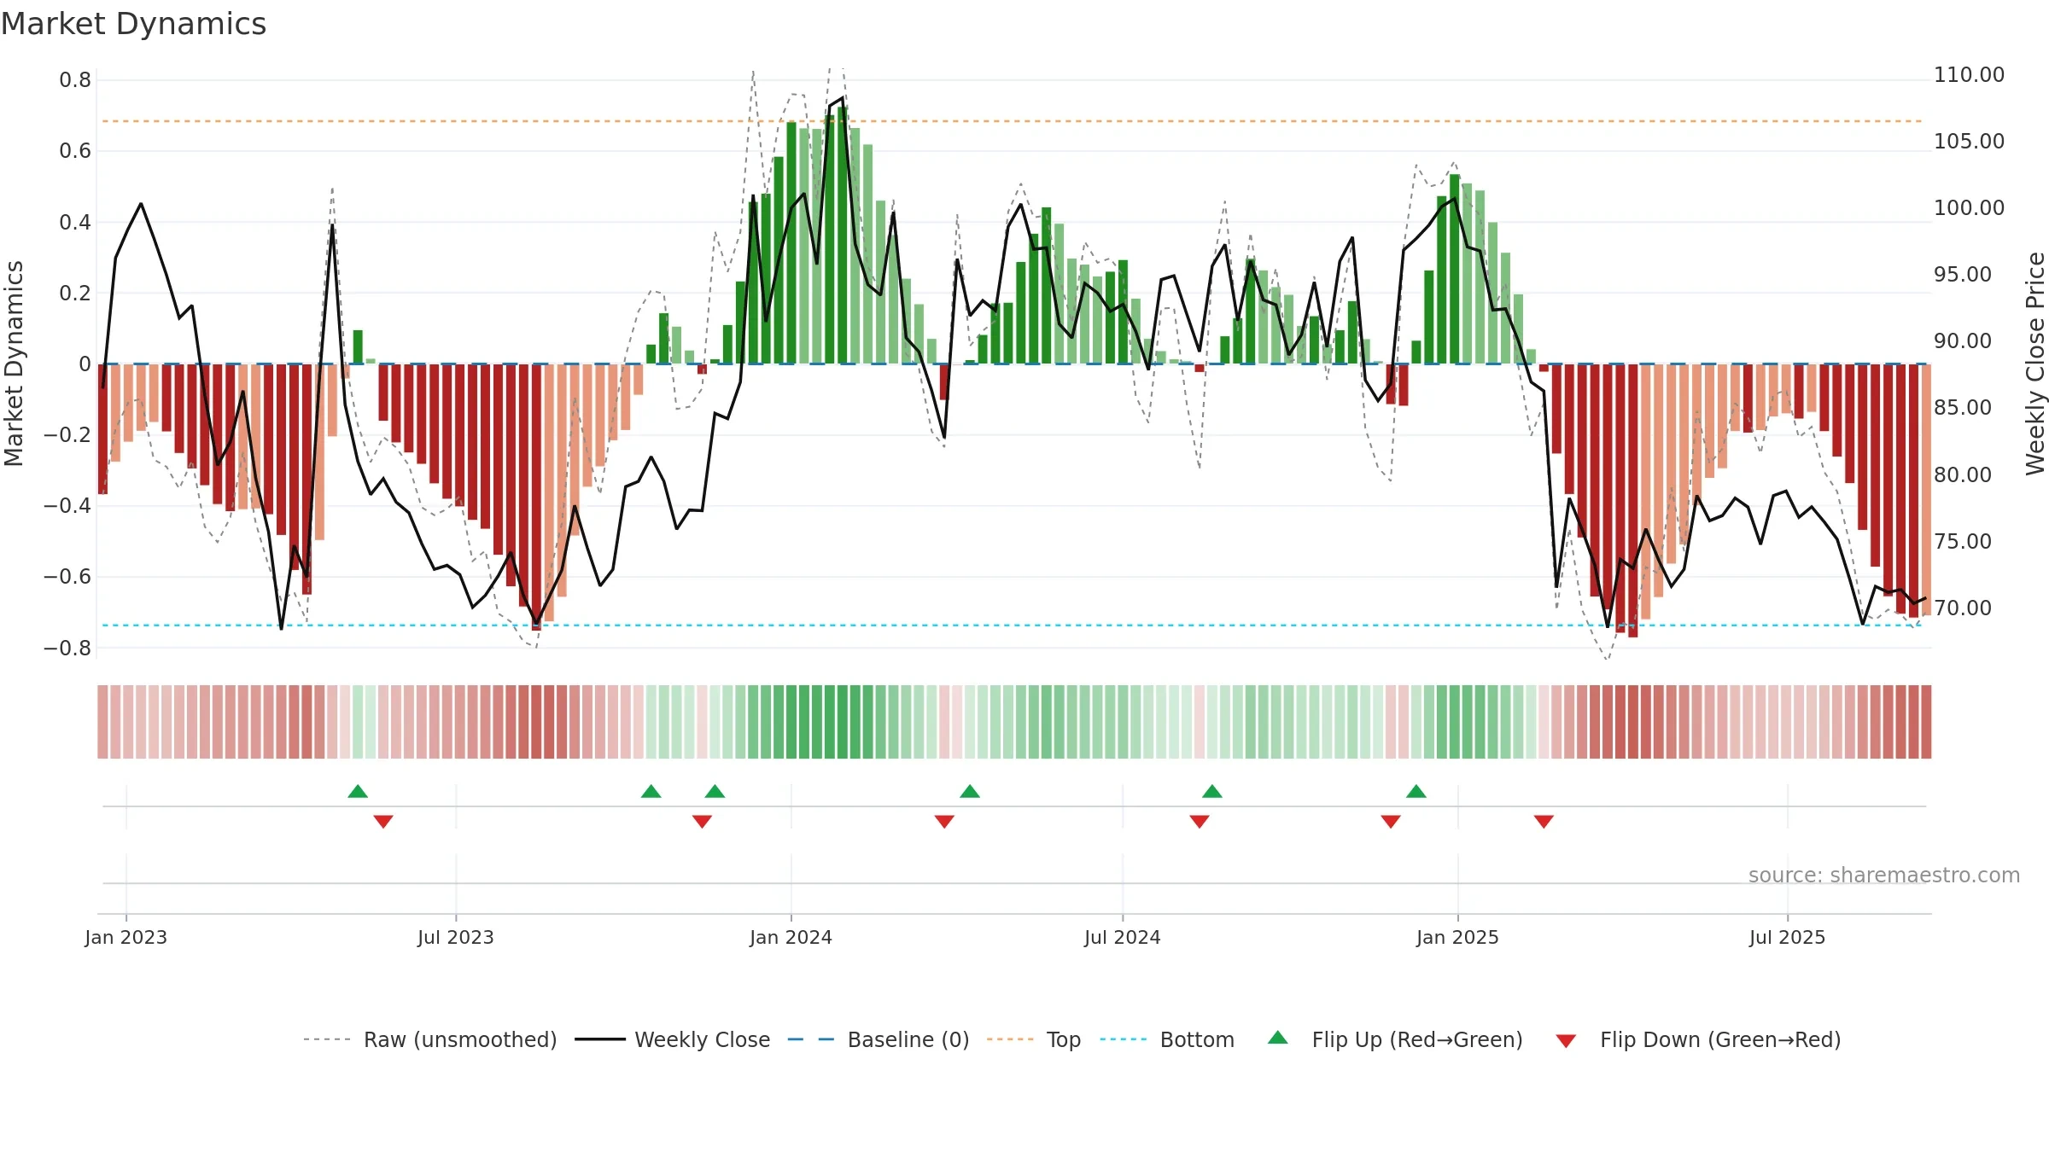Click the −0.8 tick on left axis
This screenshot has width=2049, height=1152.
67,648
